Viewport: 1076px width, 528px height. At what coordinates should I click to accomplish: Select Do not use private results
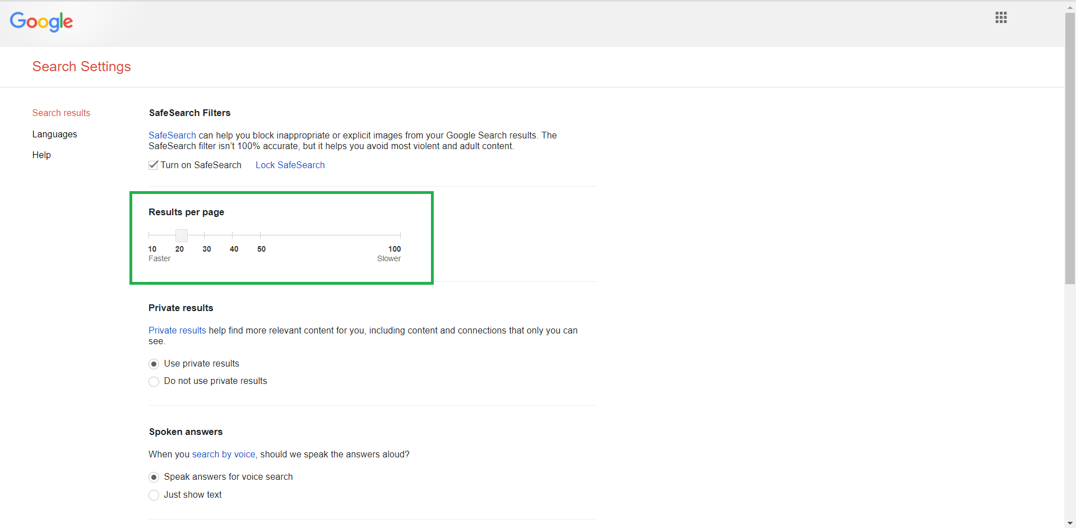154,382
